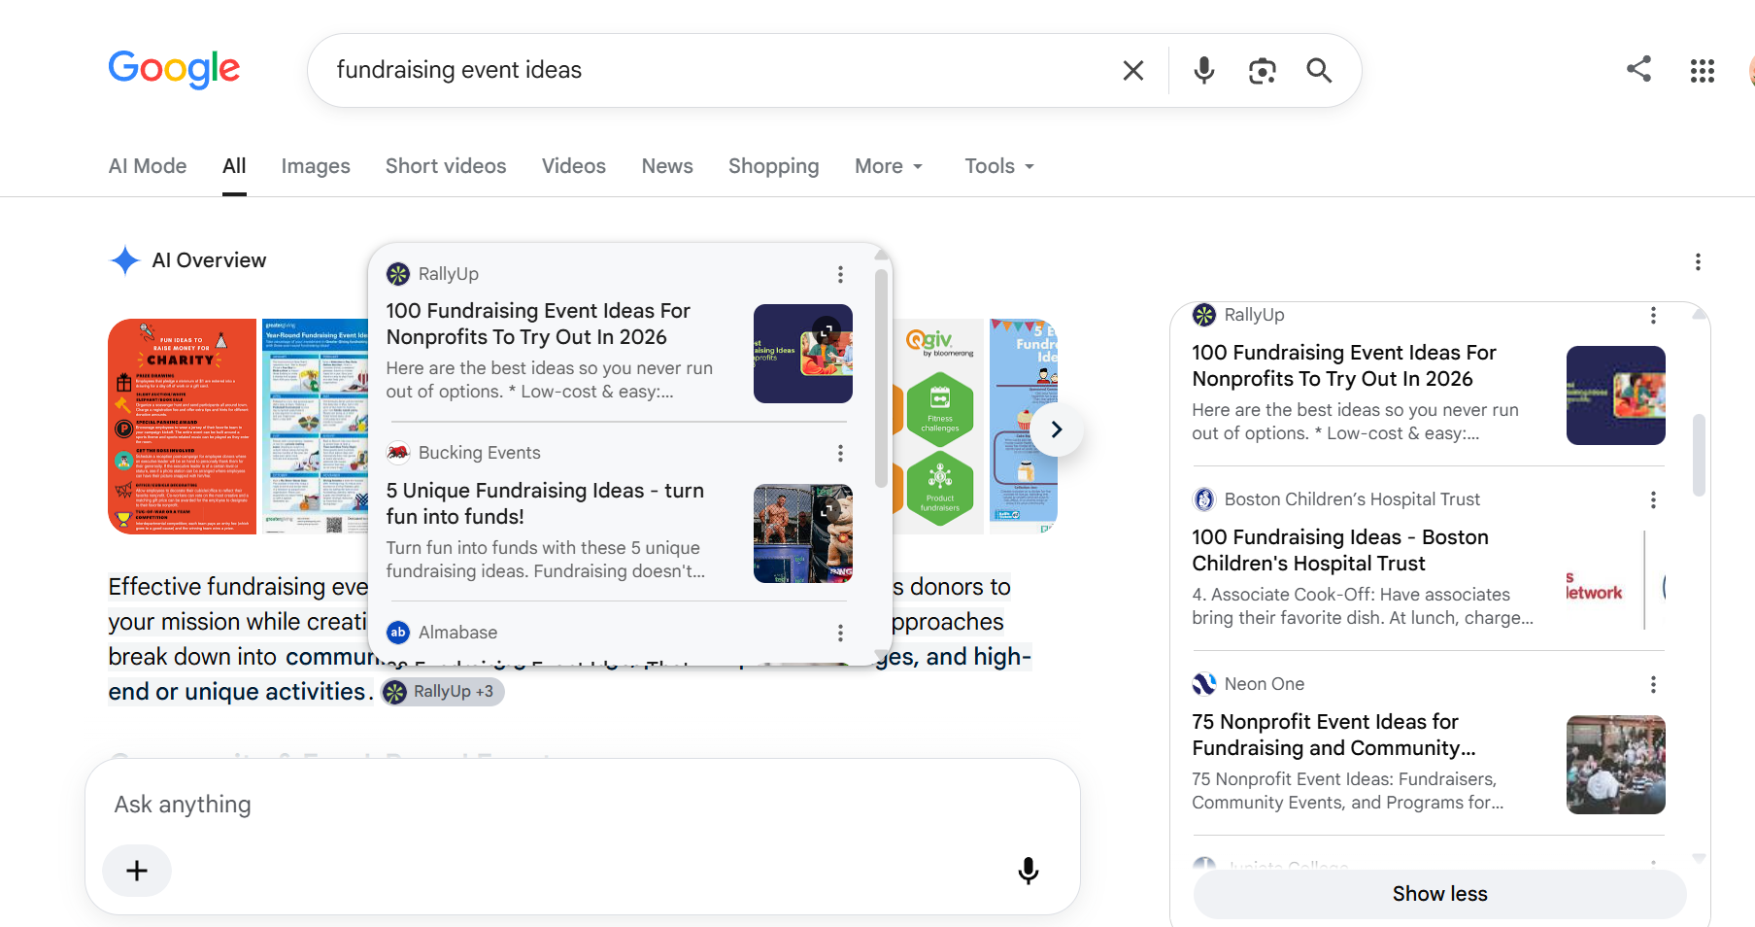
Task: Click the Bucking Events favicon in popup
Action: coord(398,453)
